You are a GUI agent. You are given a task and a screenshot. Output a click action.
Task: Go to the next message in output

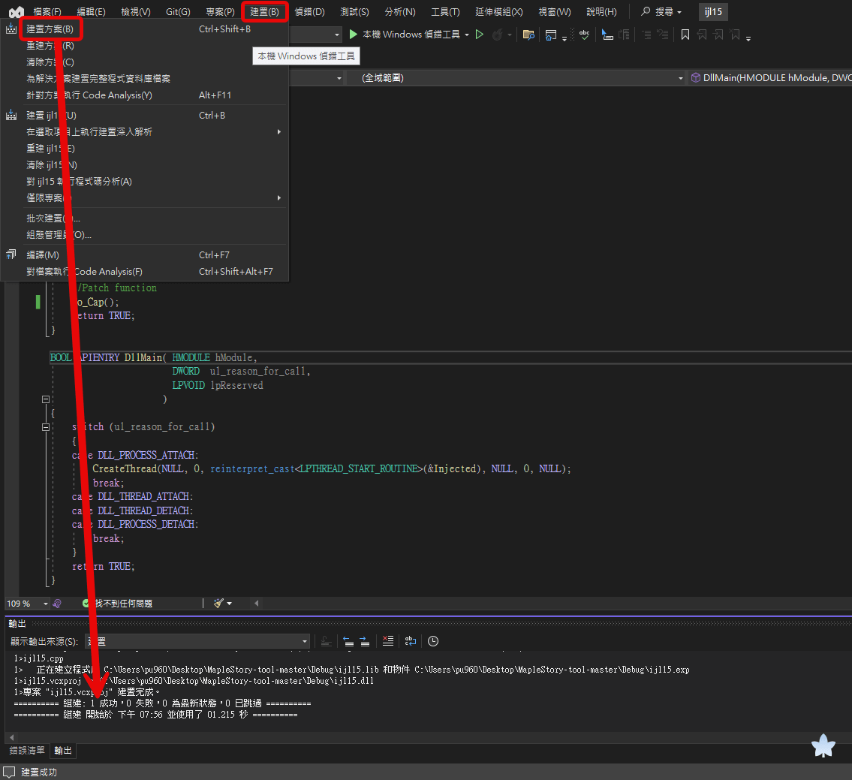(365, 641)
